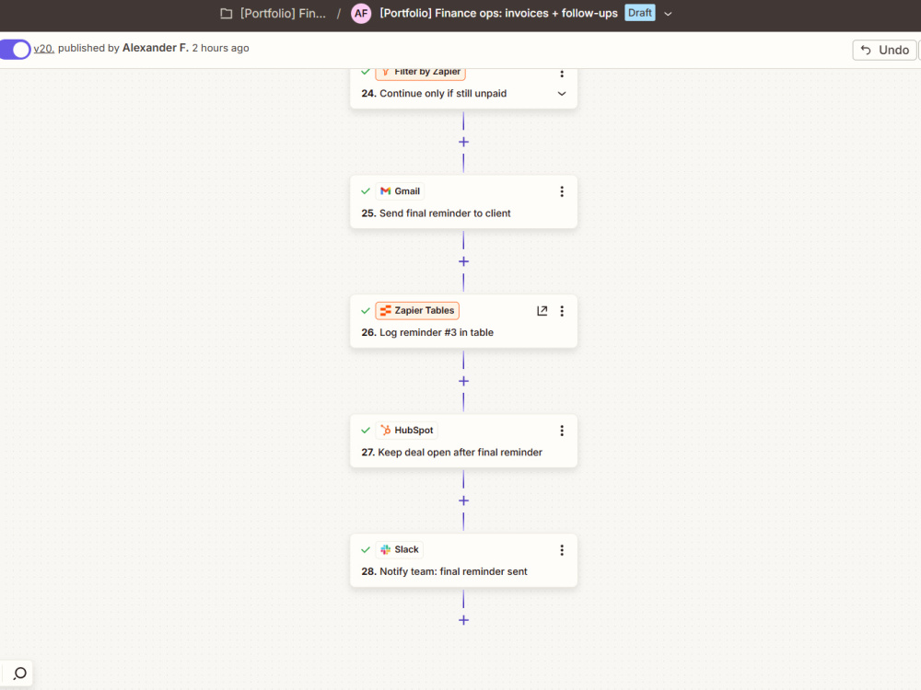Open step 25 Send final reminder to client
The height and width of the screenshot is (690, 921).
[x=436, y=213]
